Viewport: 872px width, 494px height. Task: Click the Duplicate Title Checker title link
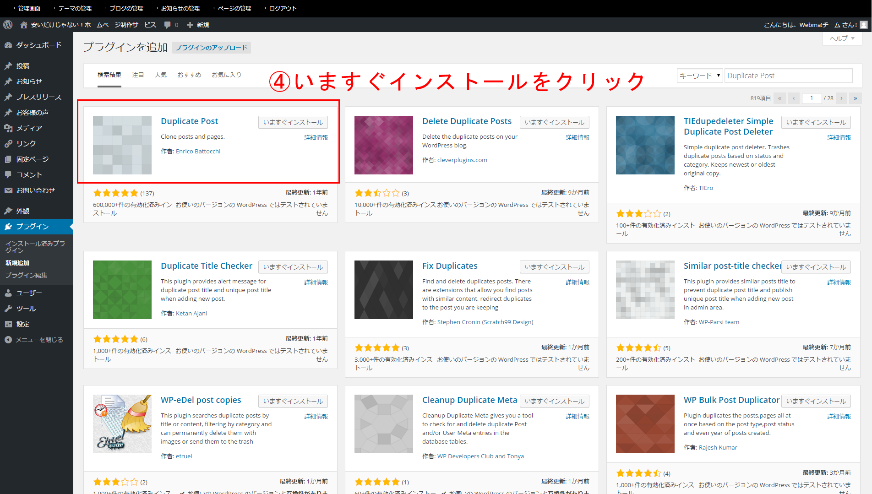207,266
